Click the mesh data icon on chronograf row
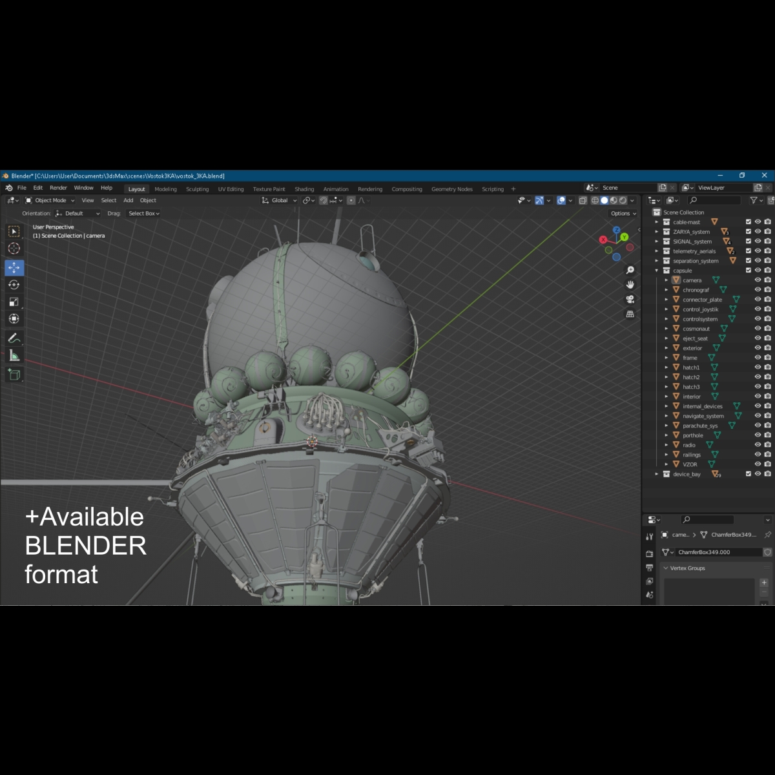775x775 pixels. click(723, 290)
